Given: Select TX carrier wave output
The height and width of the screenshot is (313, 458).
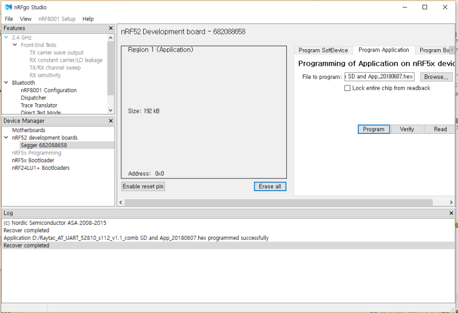Looking at the screenshot, I should pos(56,53).
